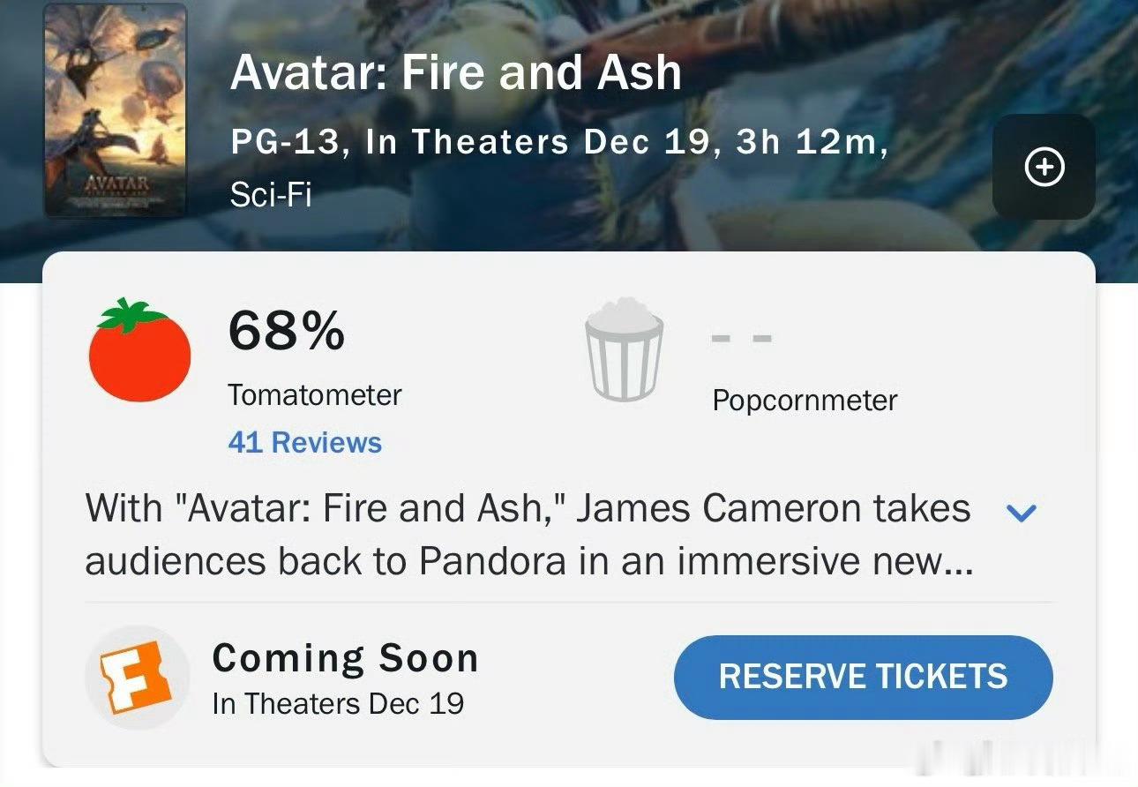Open the Avatar movie poster thumbnail

point(115,110)
